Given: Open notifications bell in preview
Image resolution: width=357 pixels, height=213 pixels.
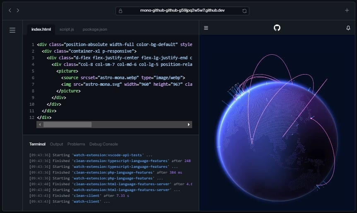Looking at the screenshot, I should point(348,28).
